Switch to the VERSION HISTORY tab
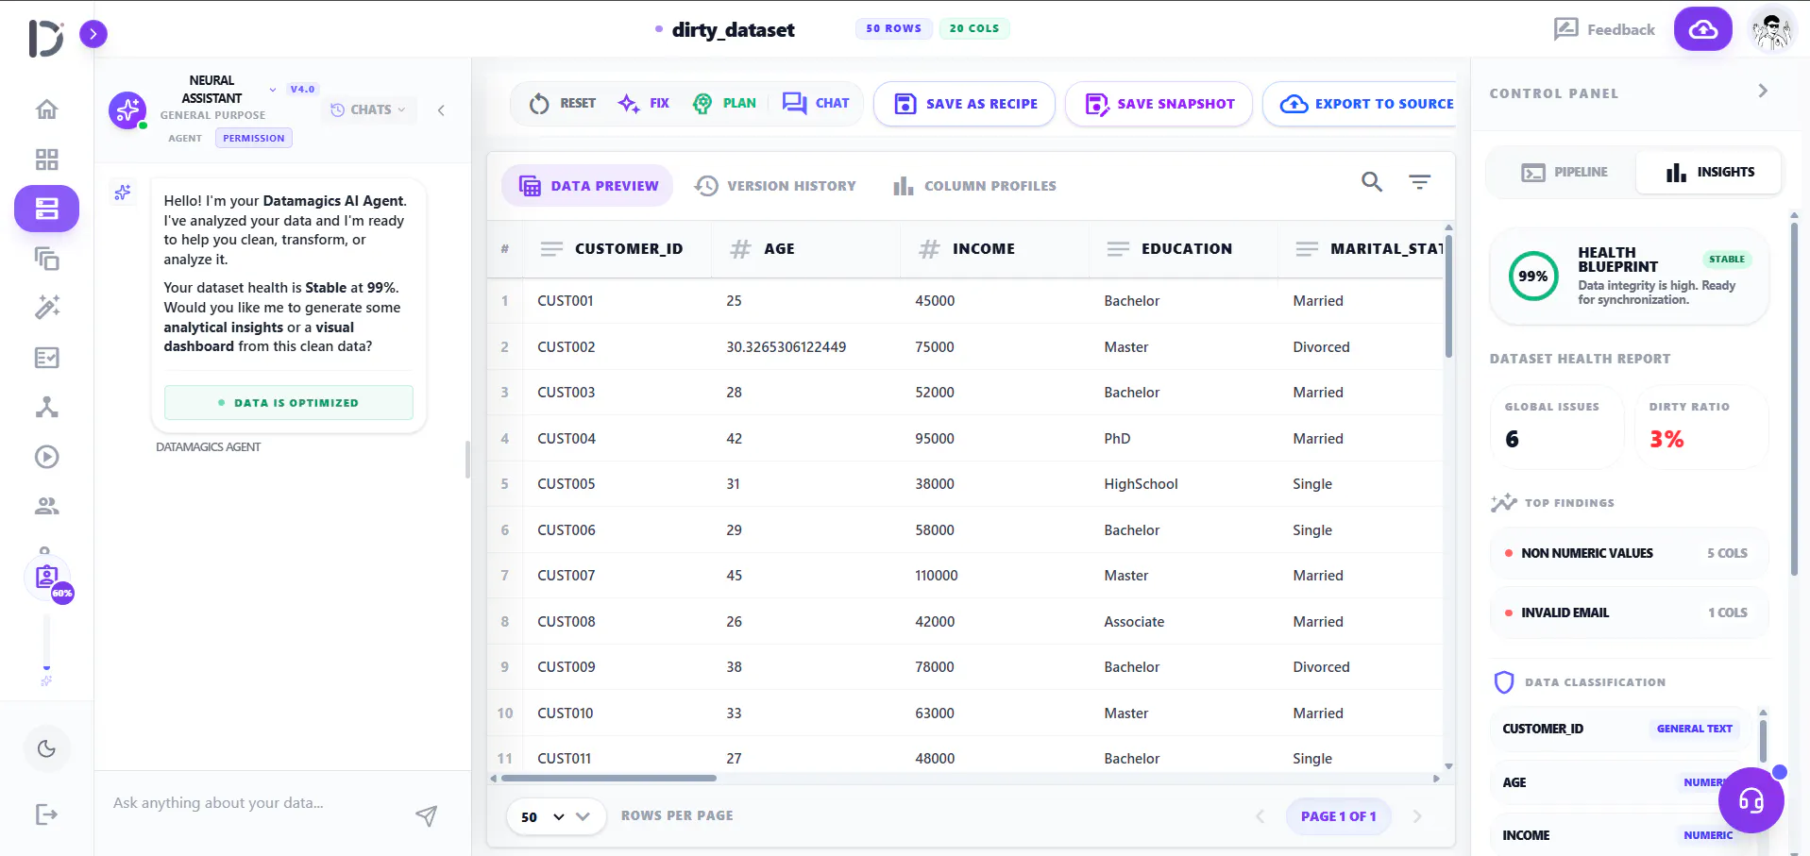Image resolution: width=1810 pixels, height=856 pixels. coord(775,186)
